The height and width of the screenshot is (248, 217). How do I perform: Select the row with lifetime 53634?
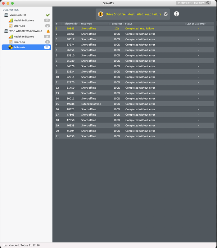pyautogui.click(x=134, y=72)
